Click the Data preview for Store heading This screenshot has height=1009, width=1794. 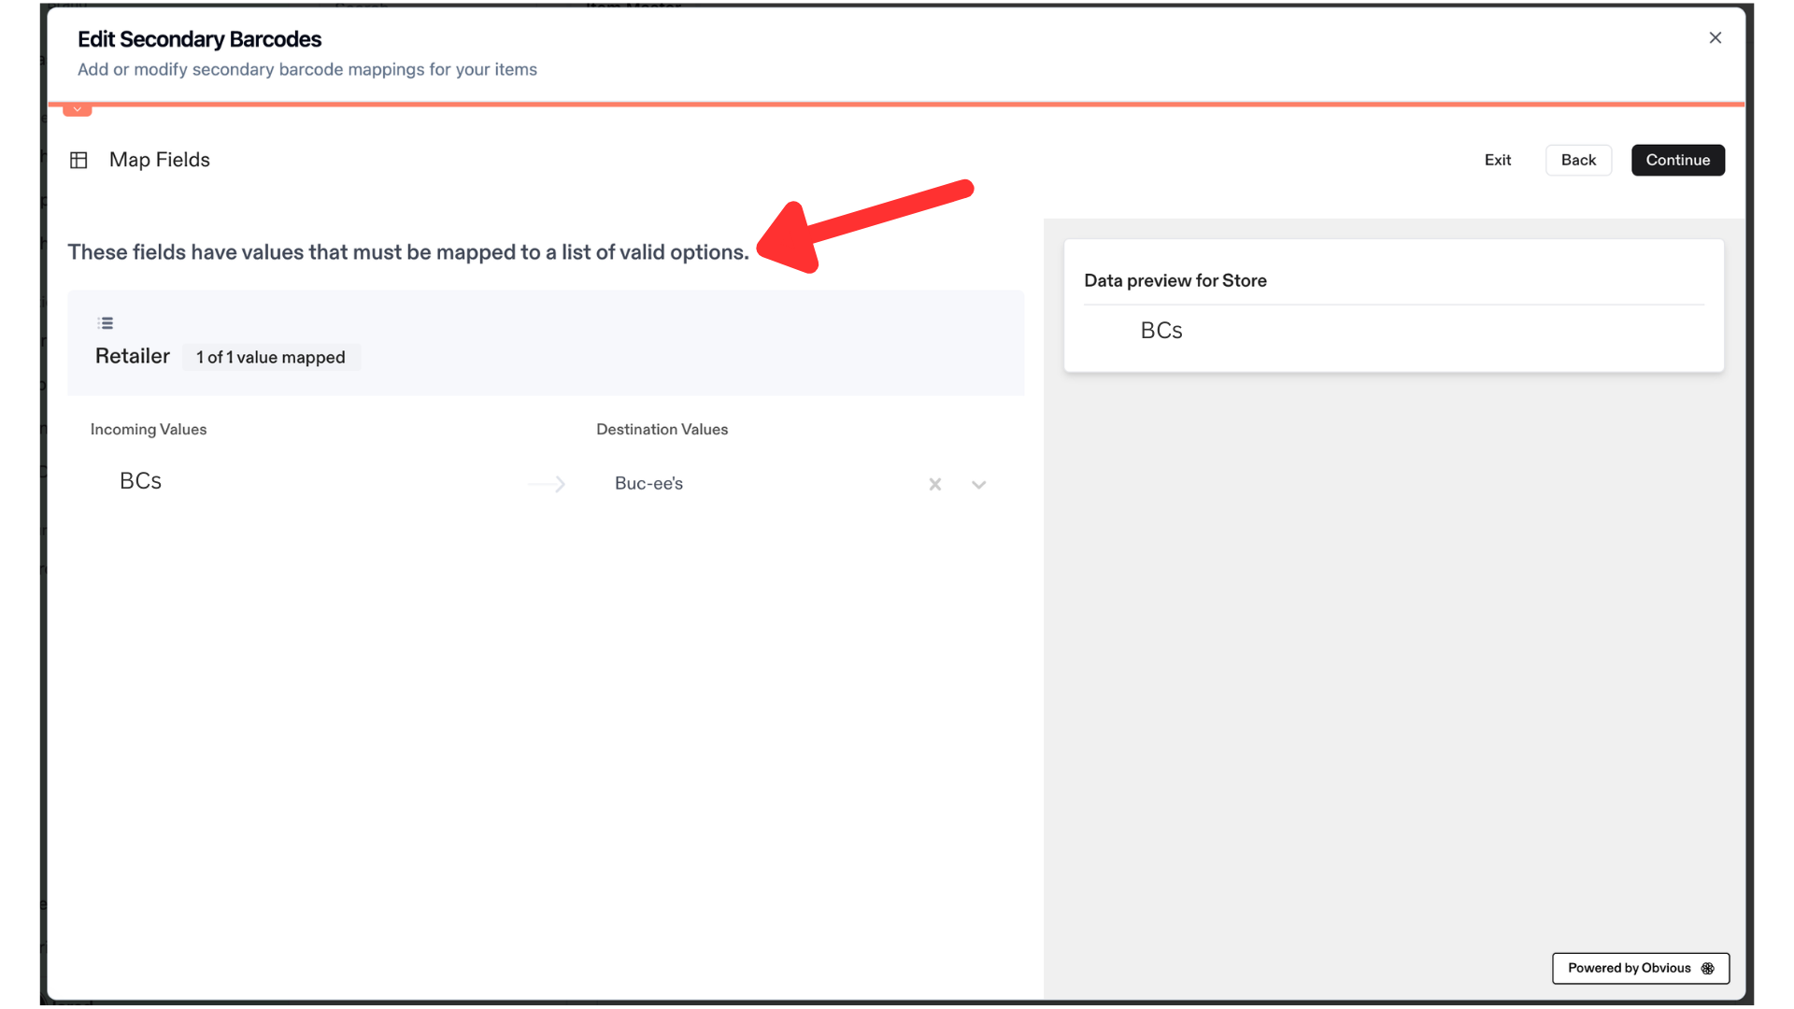(x=1175, y=280)
